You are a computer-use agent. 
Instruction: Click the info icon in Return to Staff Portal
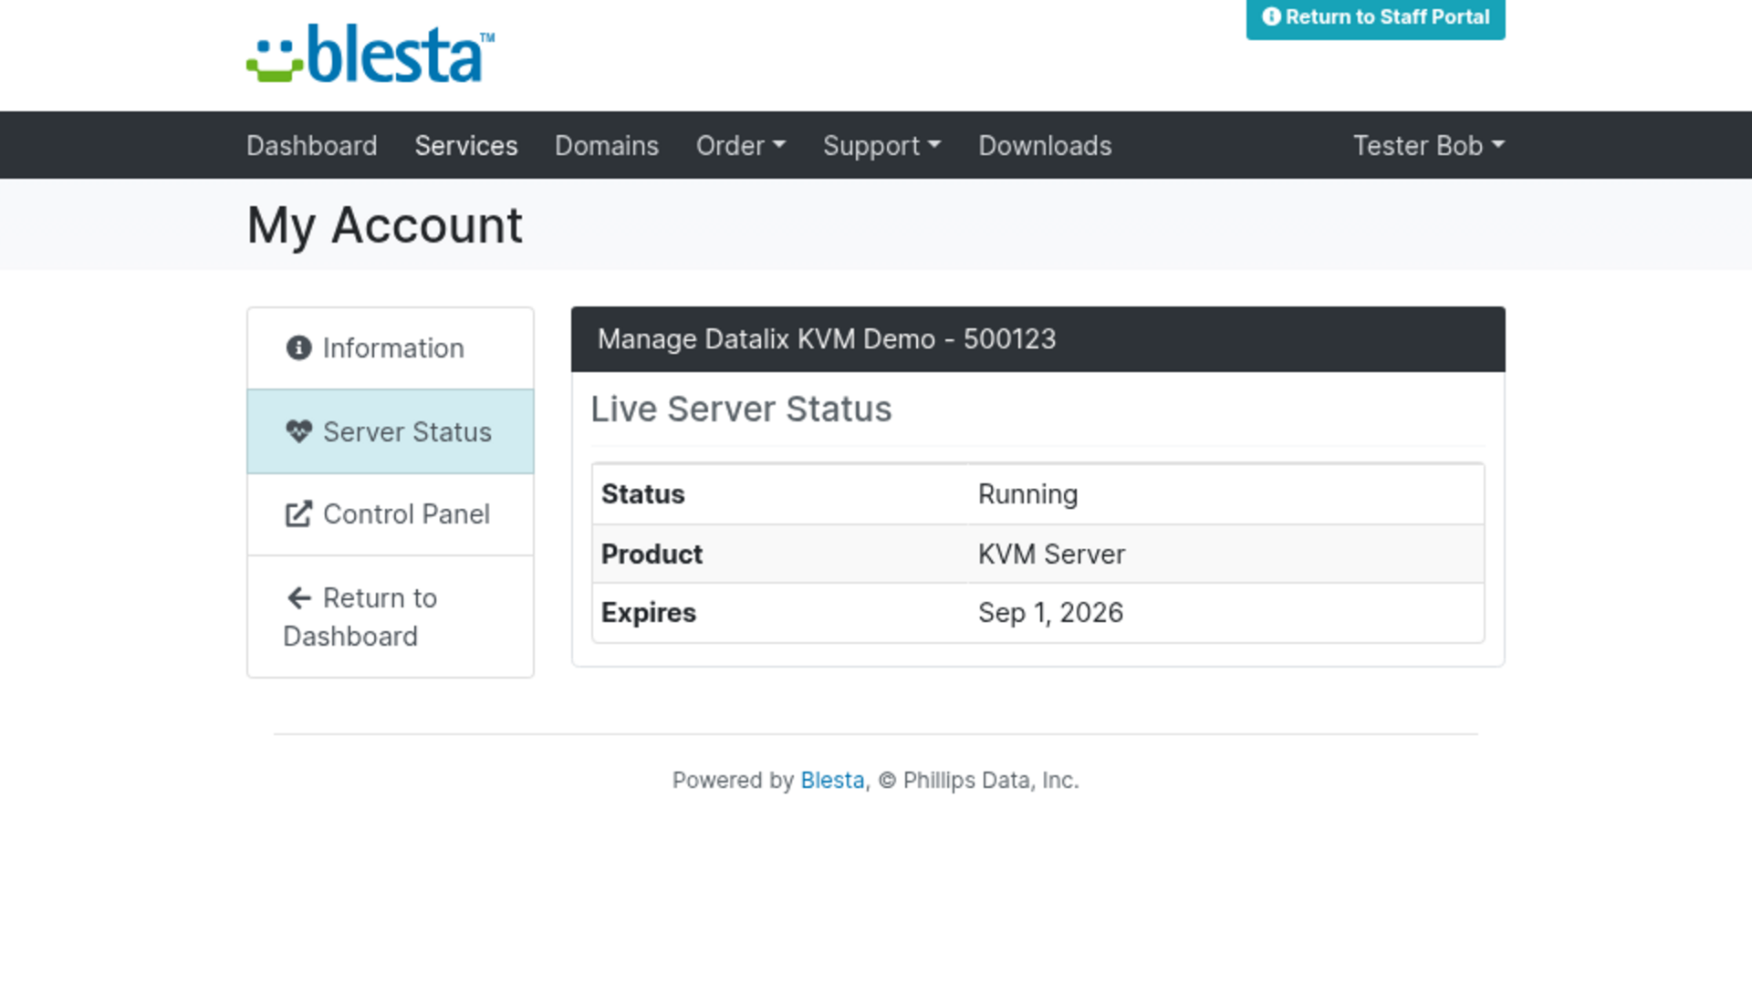[1271, 16]
